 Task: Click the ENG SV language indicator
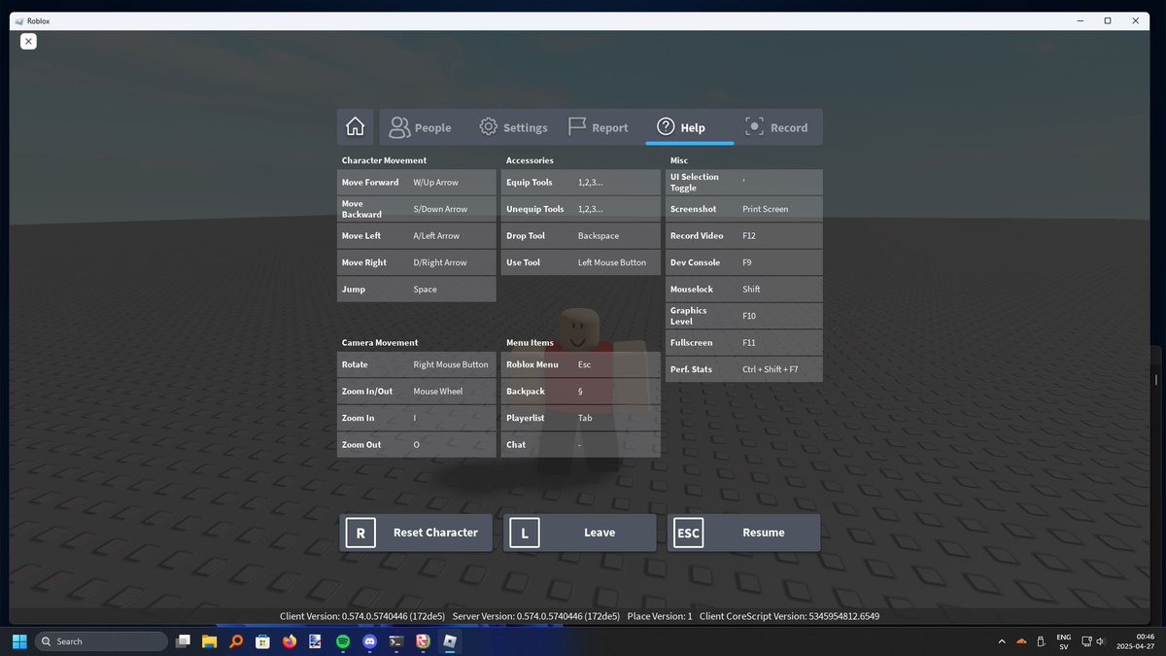click(1064, 641)
